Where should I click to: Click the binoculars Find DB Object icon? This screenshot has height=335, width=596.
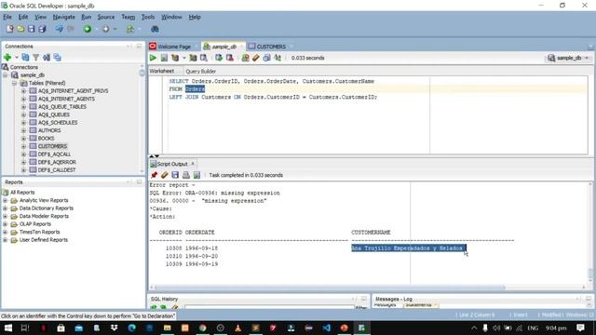[155, 29]
